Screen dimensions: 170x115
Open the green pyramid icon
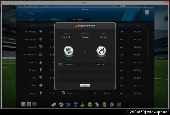tap(83, 105)
